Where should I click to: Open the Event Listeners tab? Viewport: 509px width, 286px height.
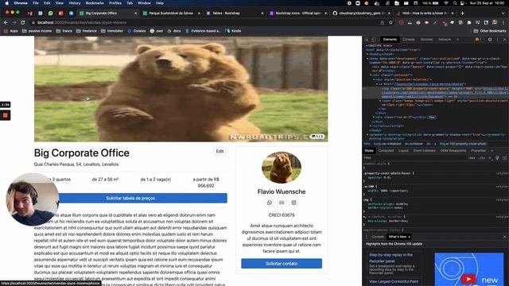click(425, 151)
